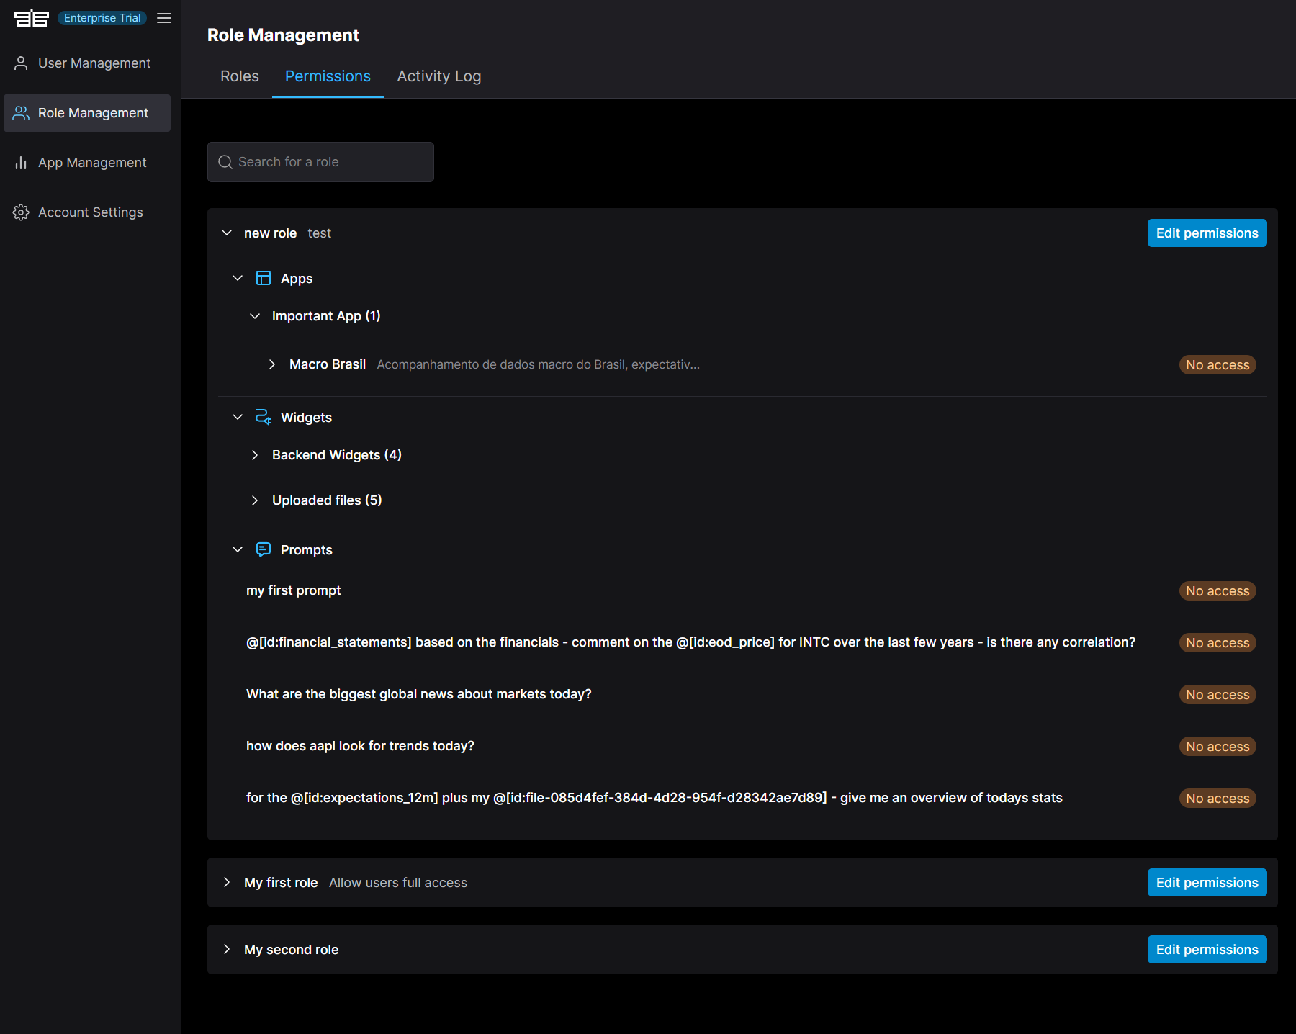Click No access badge for expectations_12m prompt

pos(1218,799)
